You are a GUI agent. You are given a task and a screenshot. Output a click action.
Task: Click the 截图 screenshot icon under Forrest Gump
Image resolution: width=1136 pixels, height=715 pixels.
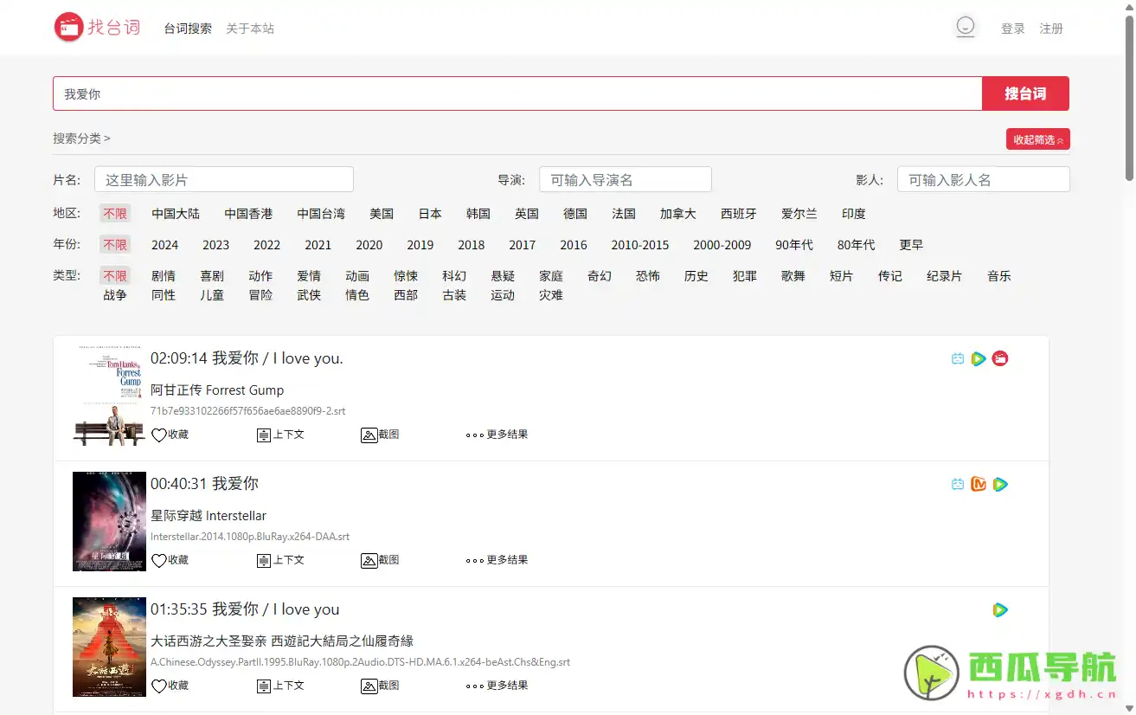[380, 435]
